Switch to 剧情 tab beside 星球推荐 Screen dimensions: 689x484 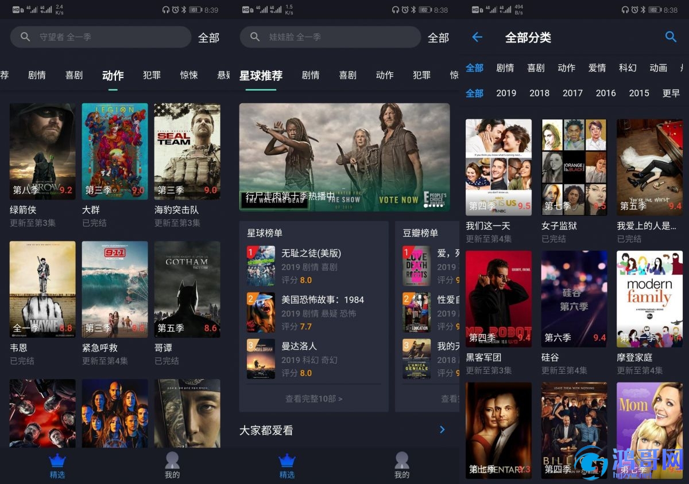pos(311,75)
